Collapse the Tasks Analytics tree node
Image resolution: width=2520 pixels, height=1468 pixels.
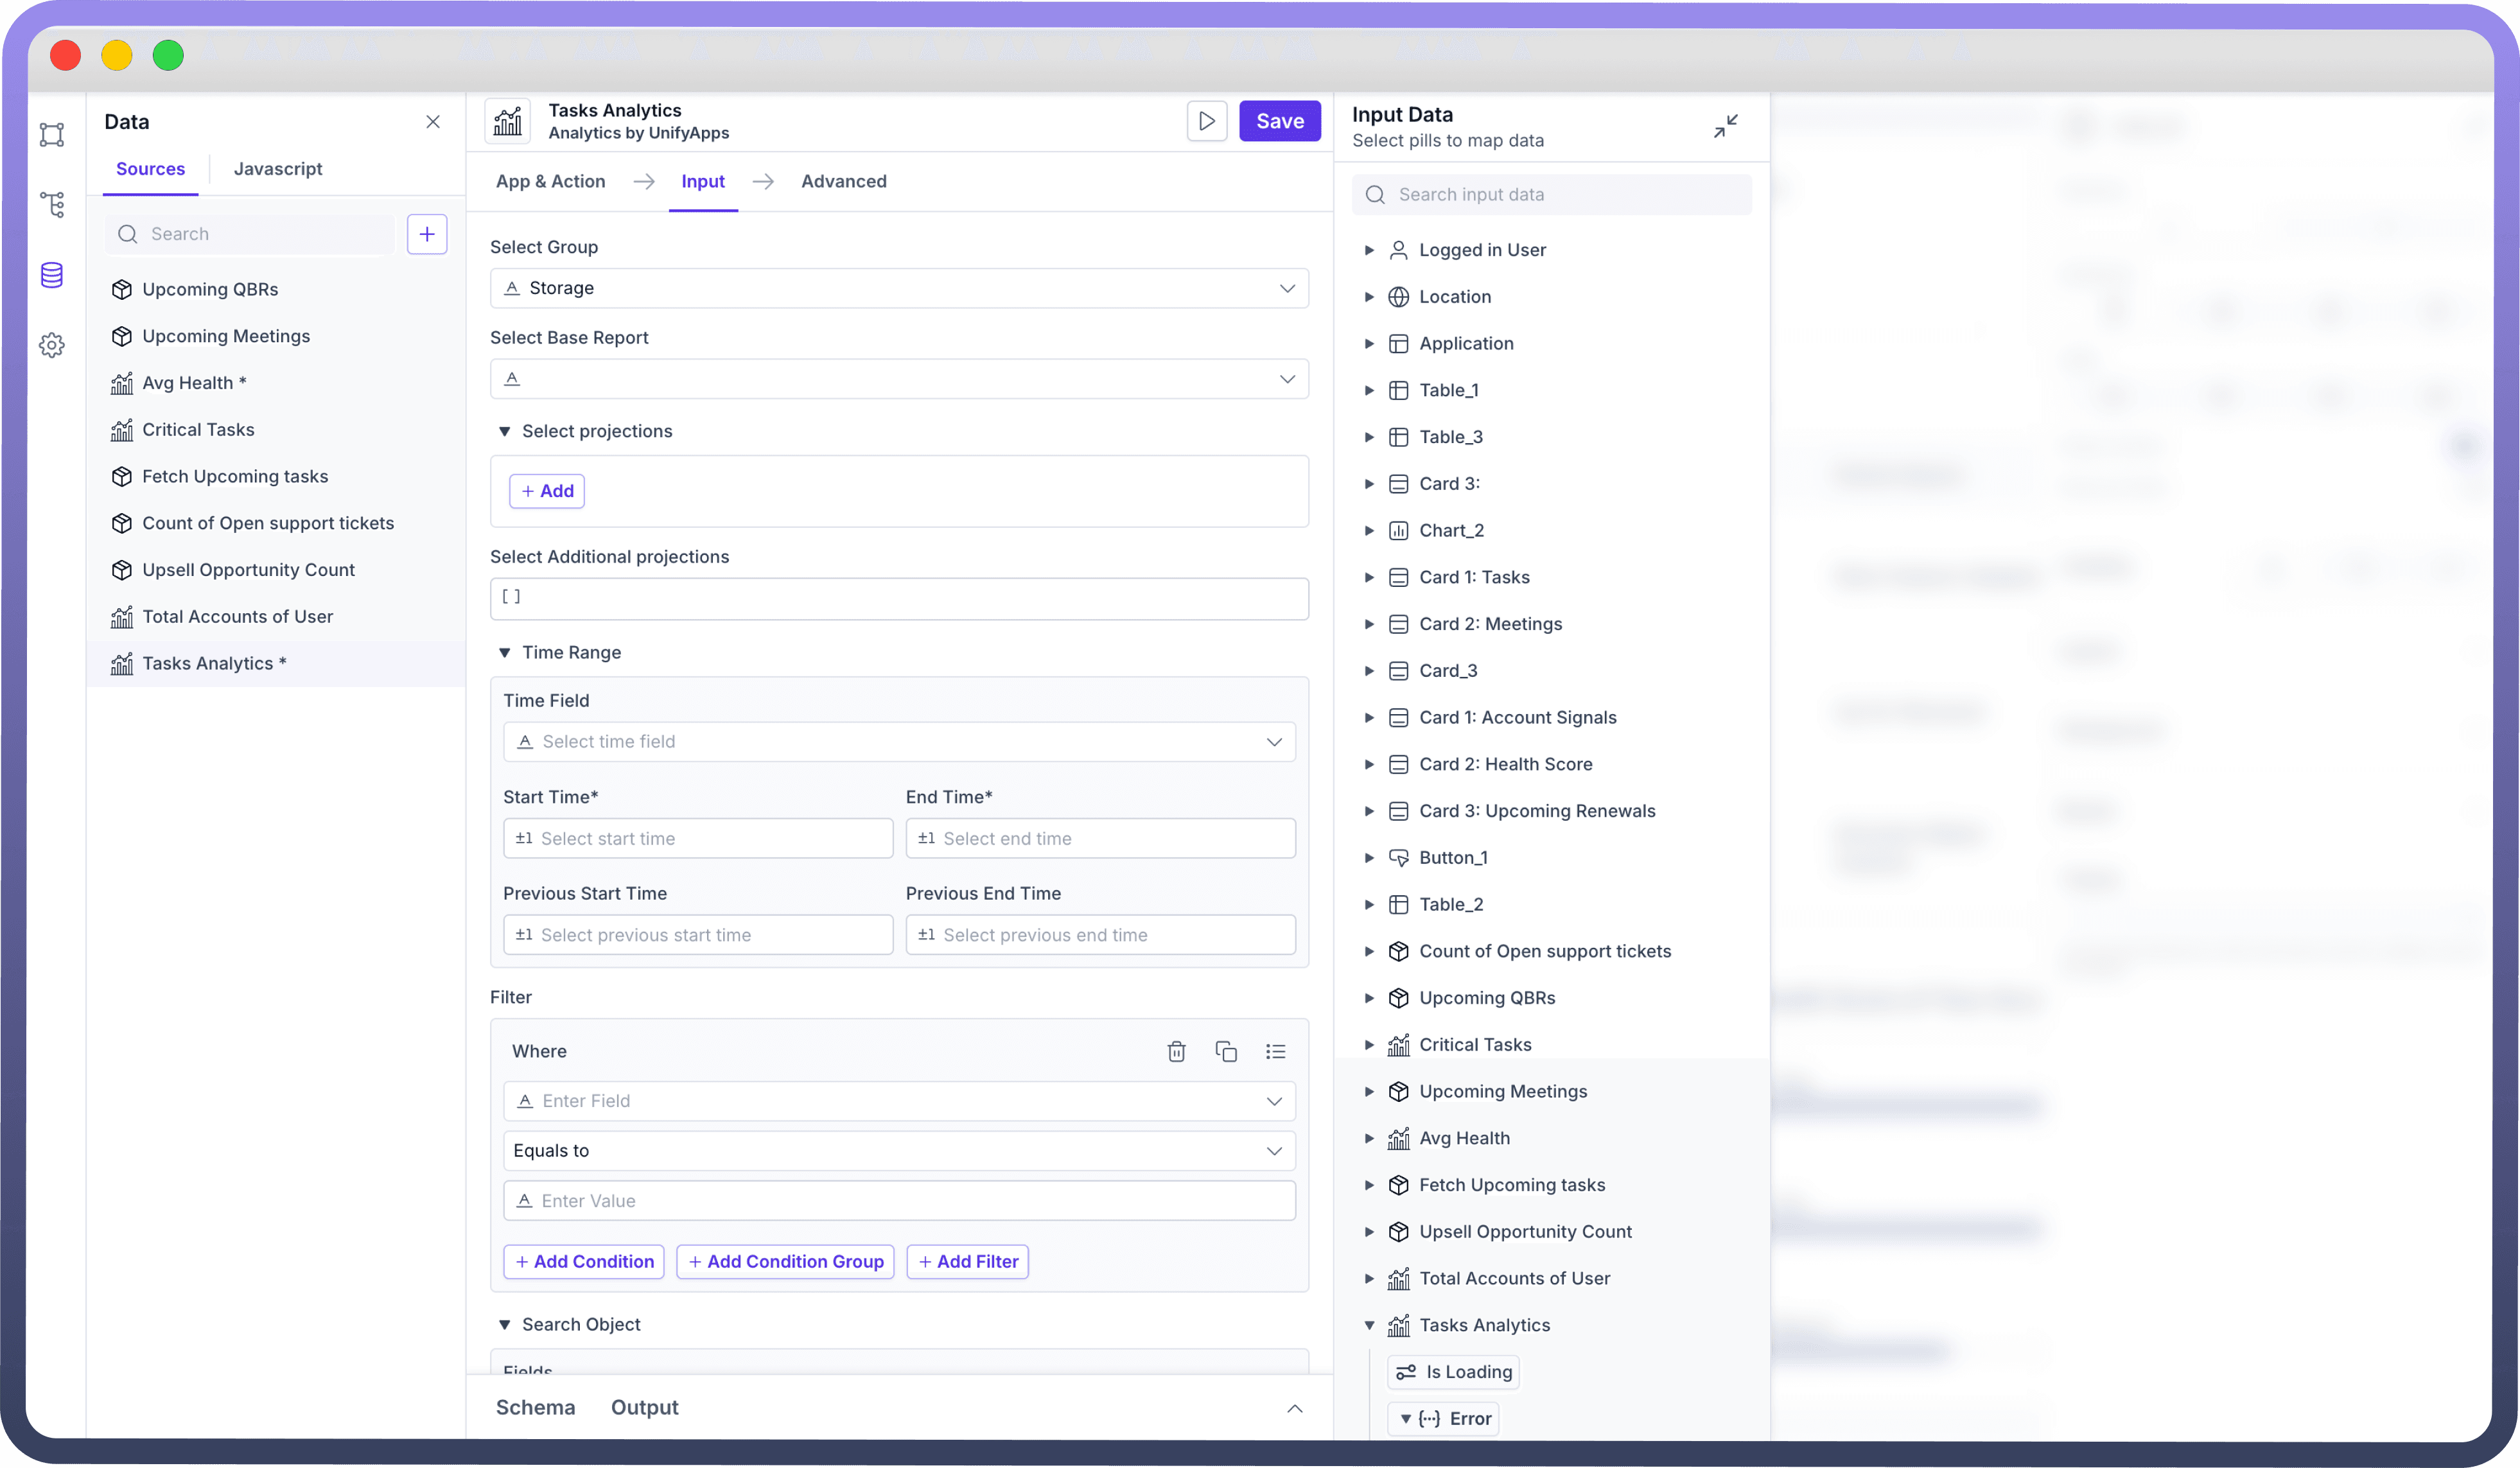(x=1369, y=1325)
